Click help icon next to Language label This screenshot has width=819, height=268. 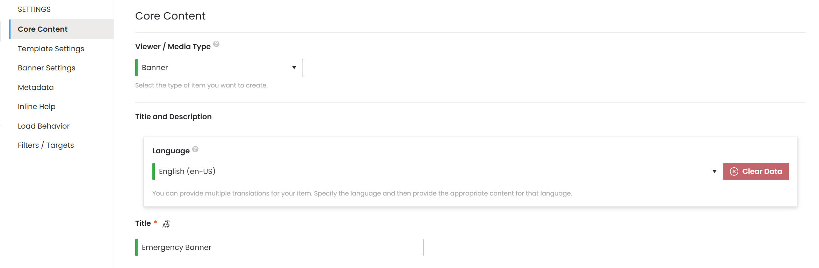click(x=195, y=149)
